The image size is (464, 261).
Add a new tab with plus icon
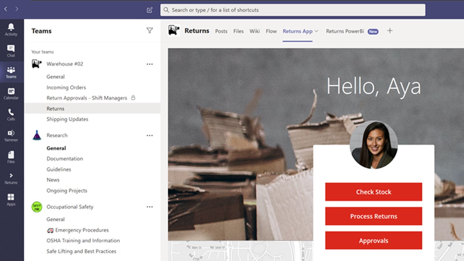(390, 31)
